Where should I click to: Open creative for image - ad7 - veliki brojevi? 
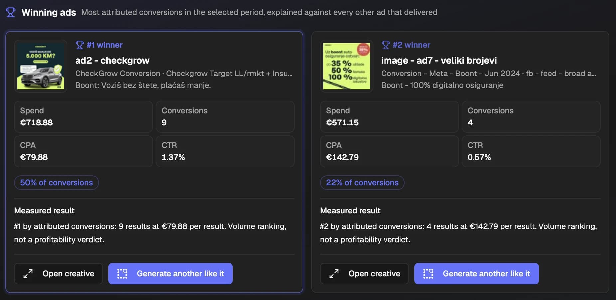click(x=365, y=274)
